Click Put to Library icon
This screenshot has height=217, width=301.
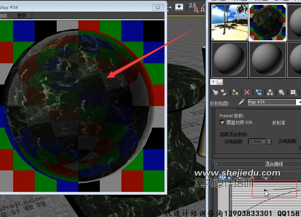(281, 93)
